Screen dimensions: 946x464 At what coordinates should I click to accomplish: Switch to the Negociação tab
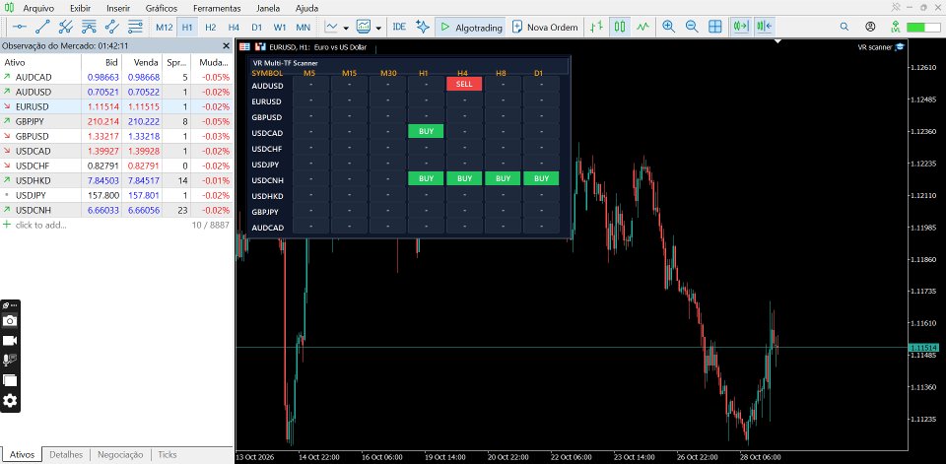tap(120, 454)
